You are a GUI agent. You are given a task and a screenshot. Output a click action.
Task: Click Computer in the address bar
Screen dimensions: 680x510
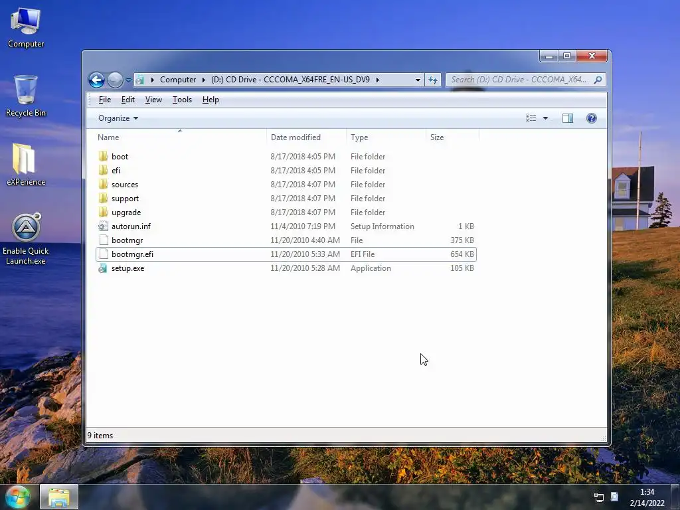[x=178, y=80]
